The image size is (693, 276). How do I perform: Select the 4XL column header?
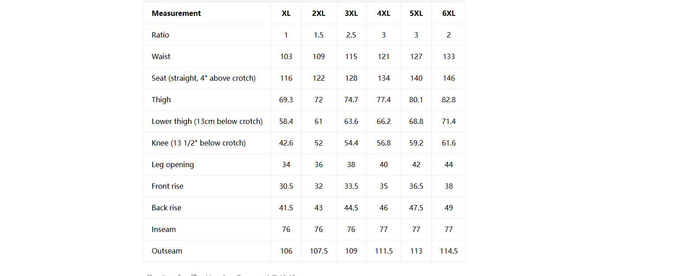pos(384,13)
